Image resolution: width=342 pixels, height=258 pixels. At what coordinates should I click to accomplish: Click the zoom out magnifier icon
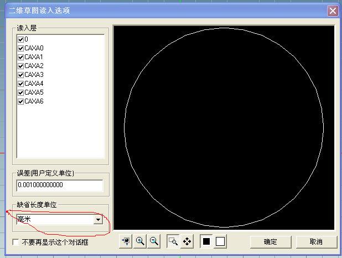[x=154, y=241]
